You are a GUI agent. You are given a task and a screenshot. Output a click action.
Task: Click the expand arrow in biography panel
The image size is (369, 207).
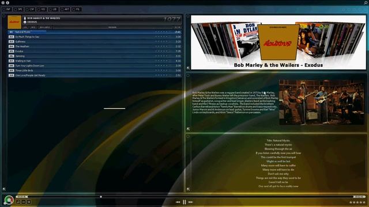point(188,129)
